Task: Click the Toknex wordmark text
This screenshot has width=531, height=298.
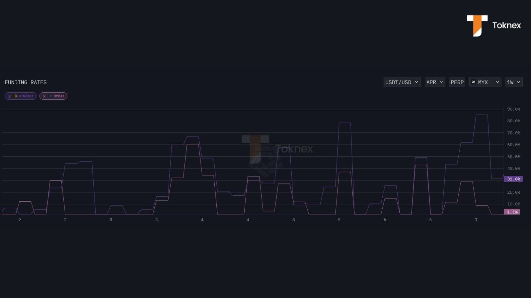Action: tap(506, 25)
